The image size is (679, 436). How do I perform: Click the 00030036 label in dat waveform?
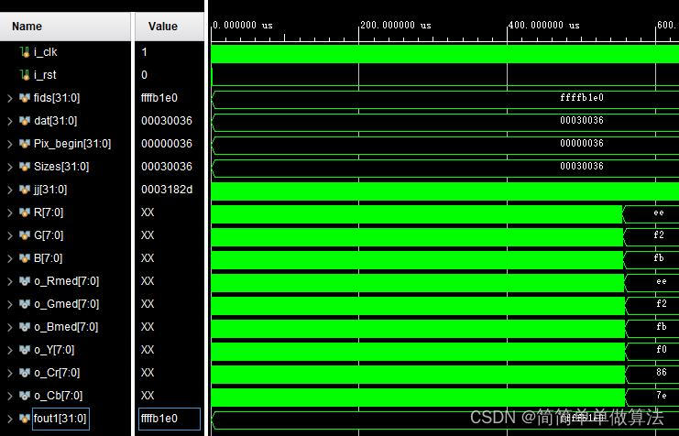[582, 120]
